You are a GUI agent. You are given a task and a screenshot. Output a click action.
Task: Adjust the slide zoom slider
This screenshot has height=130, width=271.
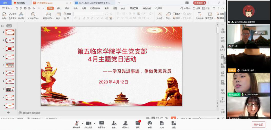coord(200,118)
